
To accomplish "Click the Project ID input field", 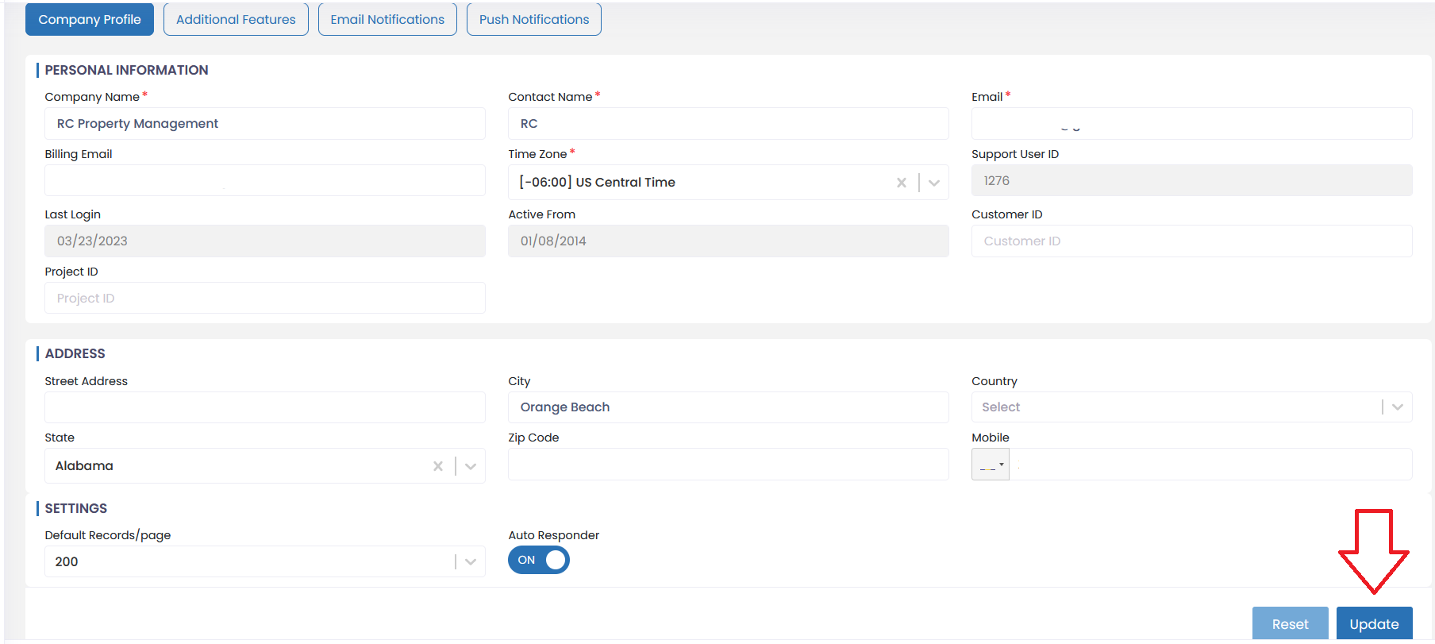I will (x=265, y=298).
